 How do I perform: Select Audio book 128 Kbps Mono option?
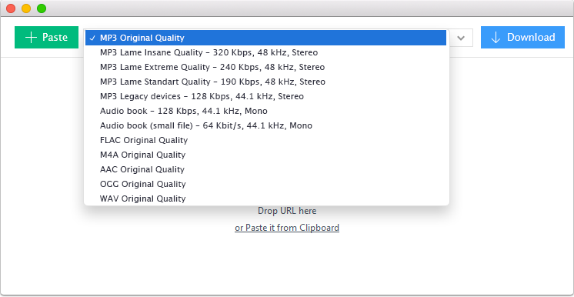(265, 111)
